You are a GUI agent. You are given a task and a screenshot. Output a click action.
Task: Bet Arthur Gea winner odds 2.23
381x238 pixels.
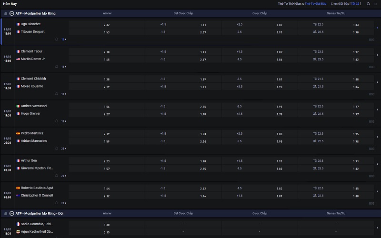(107, 161)
